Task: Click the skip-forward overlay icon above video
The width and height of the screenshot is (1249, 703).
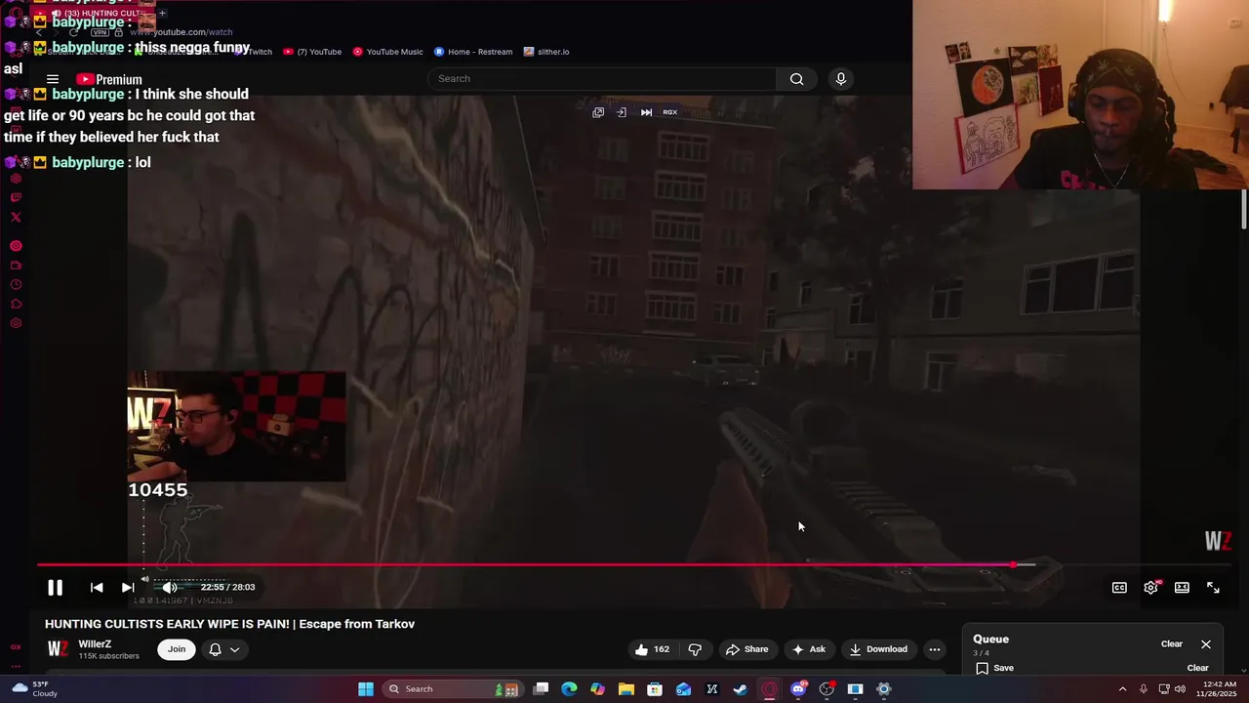Action: (x=646, y=112)
